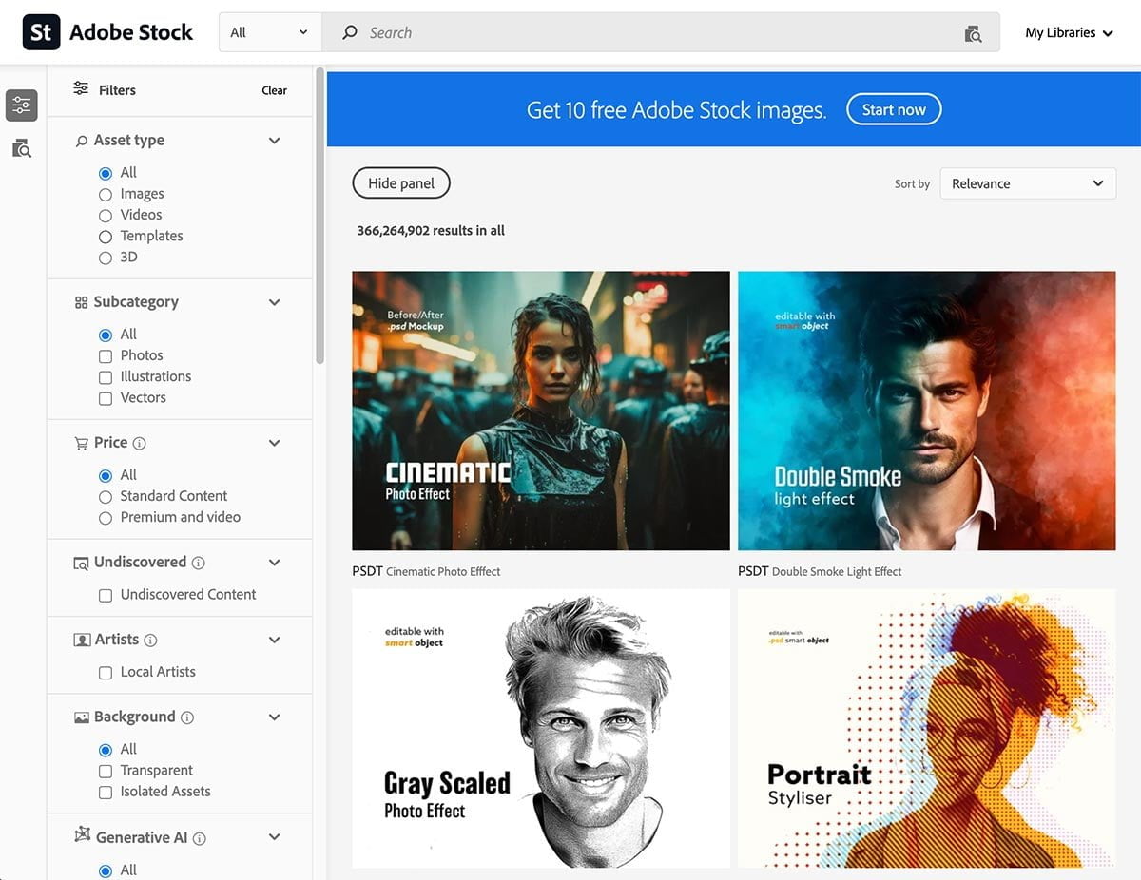Select Subcategory All radio button
Viewport: 1141px width, 880px height.
tap(106, 335)
